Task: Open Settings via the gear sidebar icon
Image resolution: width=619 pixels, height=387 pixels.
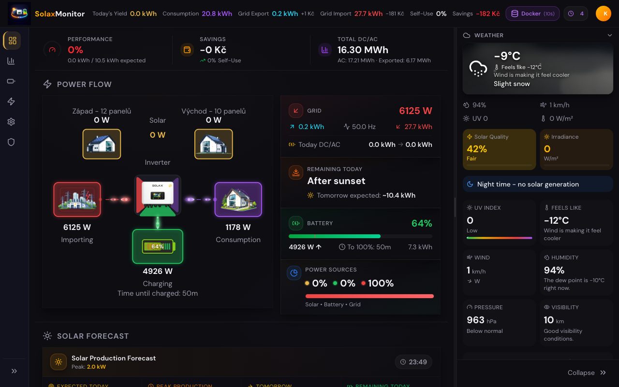Action: click(11, 122)
